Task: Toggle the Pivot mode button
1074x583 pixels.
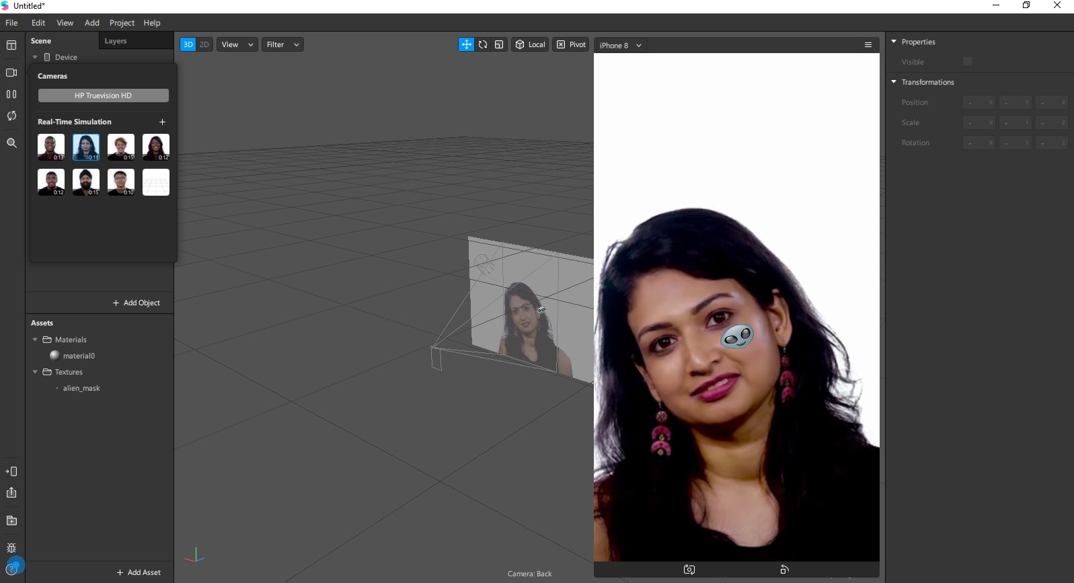Action: 570,44
